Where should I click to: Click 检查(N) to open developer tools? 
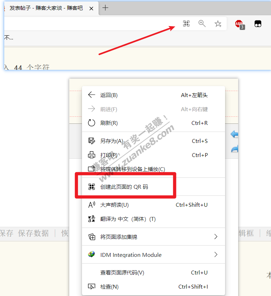click(109, 287)
